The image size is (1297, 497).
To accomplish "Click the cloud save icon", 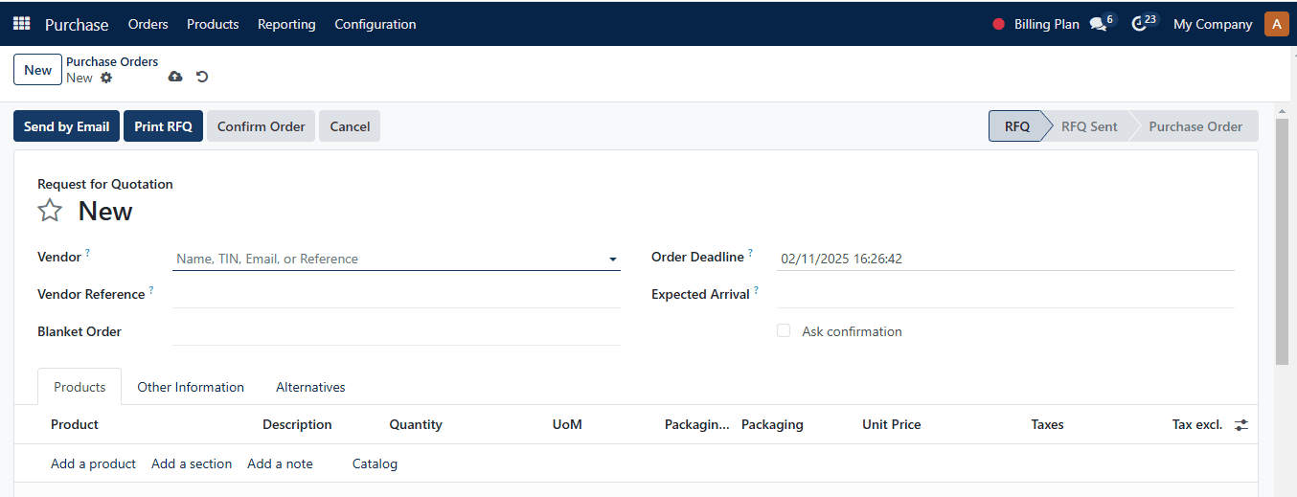I will point(175,77).
